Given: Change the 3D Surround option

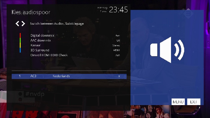Looking at the screenshot, I should coord(75,50).
